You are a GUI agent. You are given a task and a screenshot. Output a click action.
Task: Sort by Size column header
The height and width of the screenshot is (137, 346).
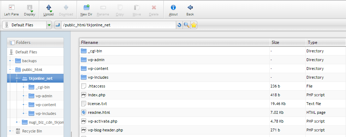[x=287, y=43]
